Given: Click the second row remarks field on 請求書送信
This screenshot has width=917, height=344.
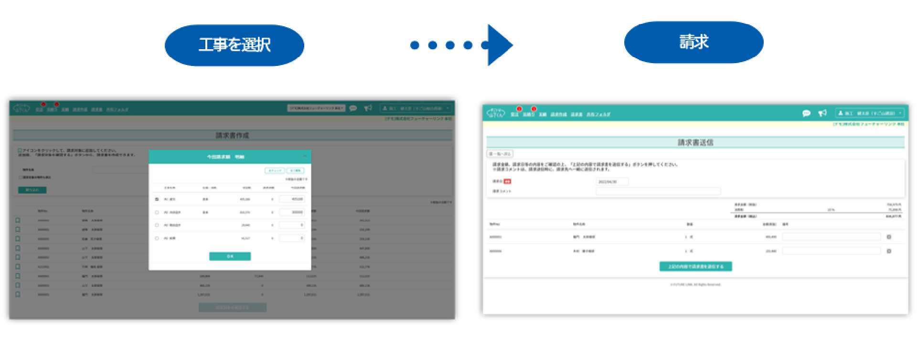Looking at the screenshot, I should (x=832, y=251).
